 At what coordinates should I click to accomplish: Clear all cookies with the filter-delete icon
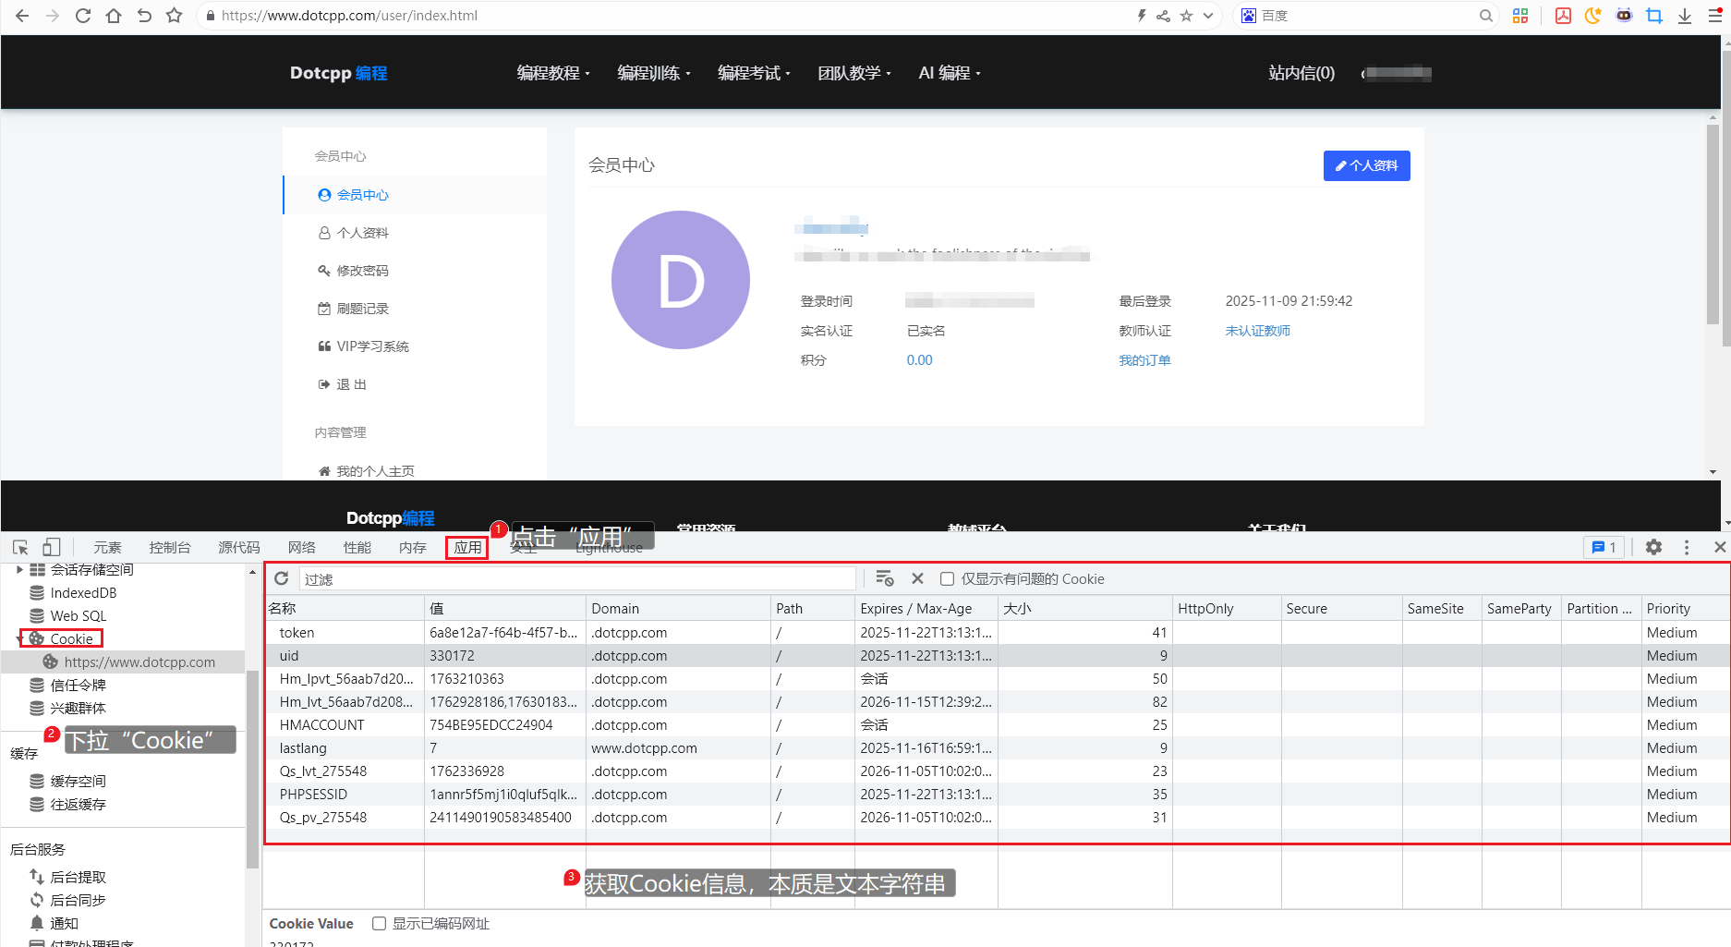click(884, 578)
